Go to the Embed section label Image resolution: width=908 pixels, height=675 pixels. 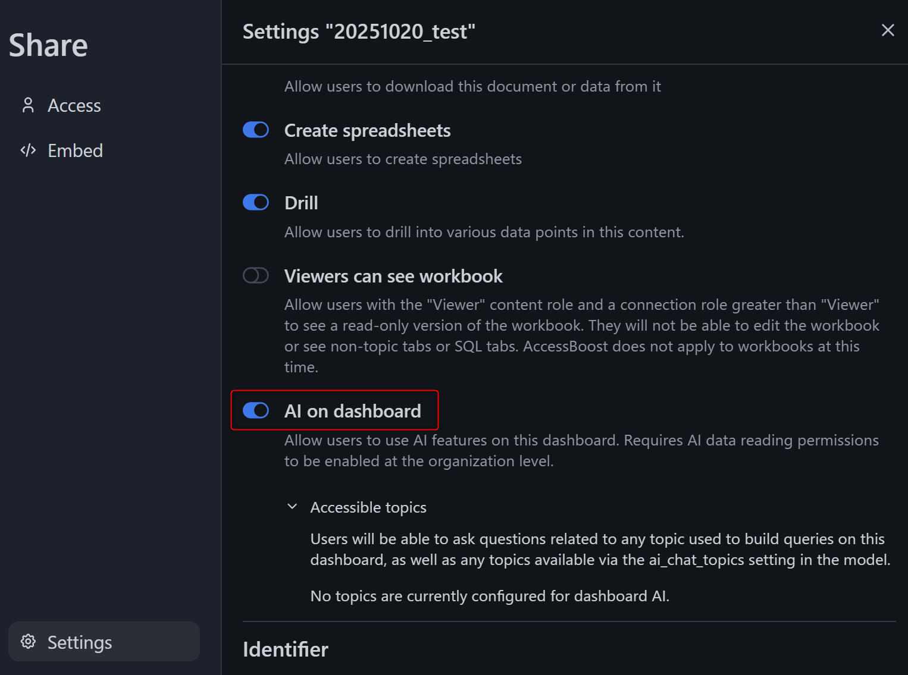(75, 150)
